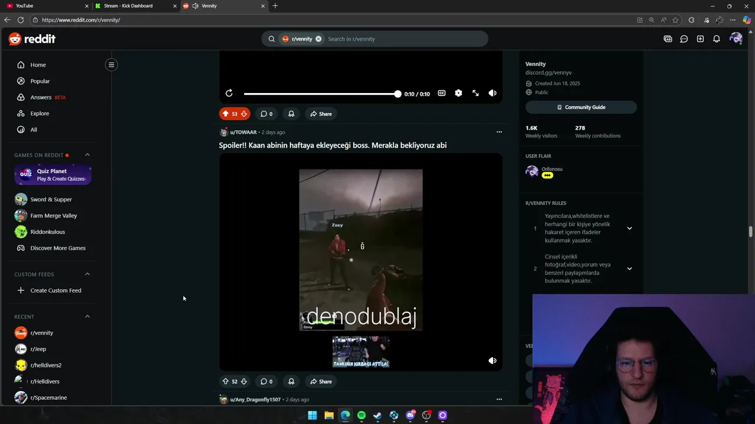755x424 pixels.
Task: Reload the page
Action: tap(21, 20)
